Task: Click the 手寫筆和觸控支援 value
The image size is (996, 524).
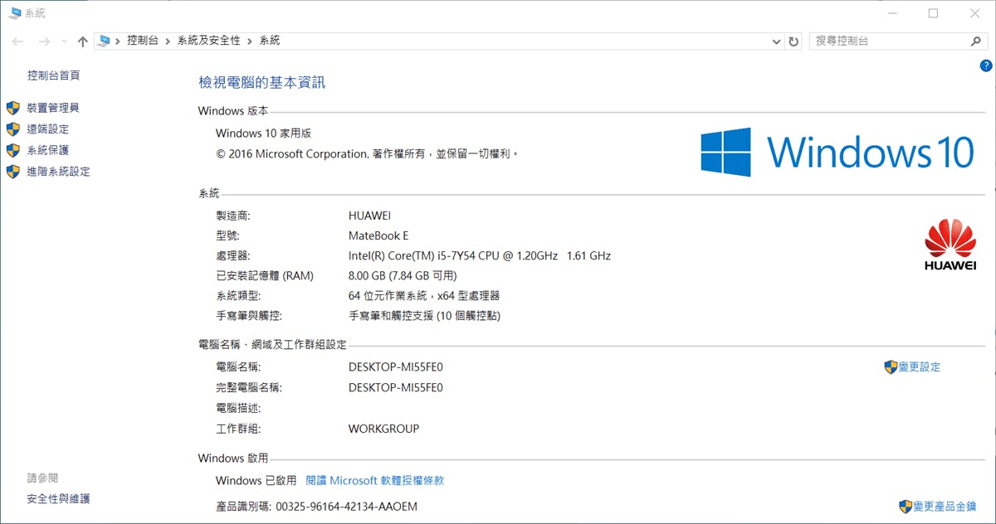Action: [424, 315]
